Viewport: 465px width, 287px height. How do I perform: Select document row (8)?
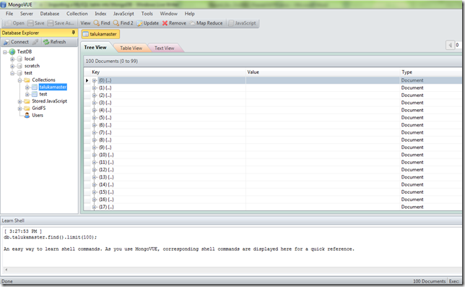273,140
